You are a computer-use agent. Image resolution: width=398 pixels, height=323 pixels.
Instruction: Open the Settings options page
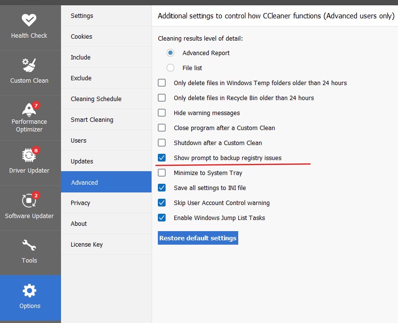click(106, 16)
